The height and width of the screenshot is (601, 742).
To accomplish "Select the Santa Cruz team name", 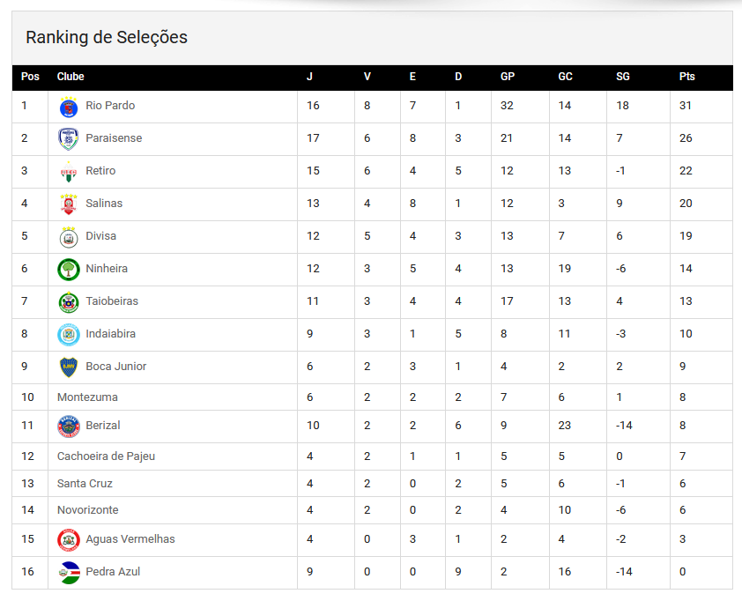I will (85, 484).
